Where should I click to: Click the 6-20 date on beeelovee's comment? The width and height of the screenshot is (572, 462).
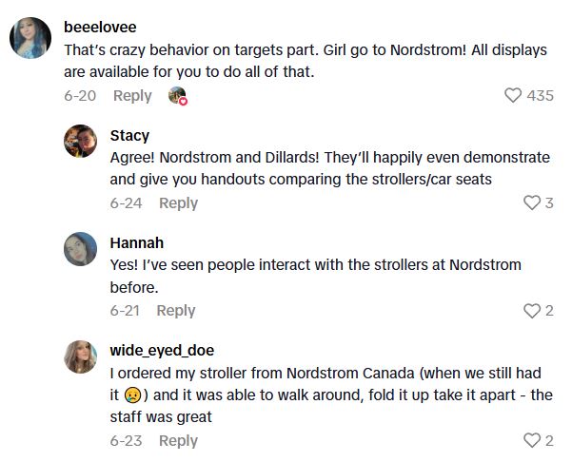click(80, 95)
